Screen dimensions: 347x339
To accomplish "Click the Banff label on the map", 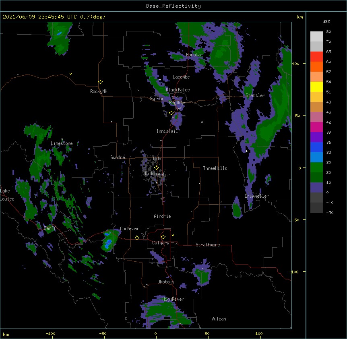I will point(50,228).
